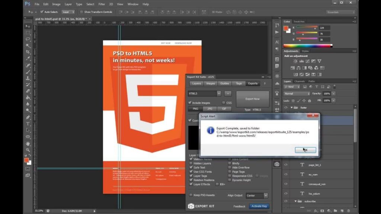Click OK in the Script Alert dialog

point(305,150)
